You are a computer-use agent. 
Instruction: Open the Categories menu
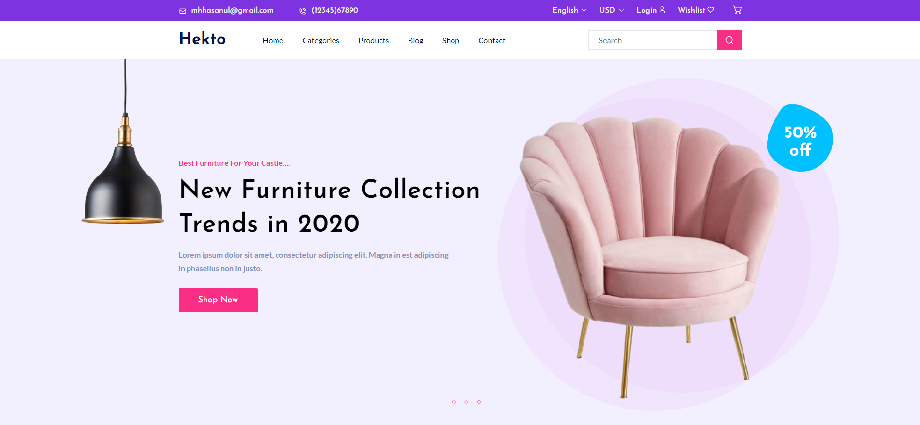pos(321,41)
